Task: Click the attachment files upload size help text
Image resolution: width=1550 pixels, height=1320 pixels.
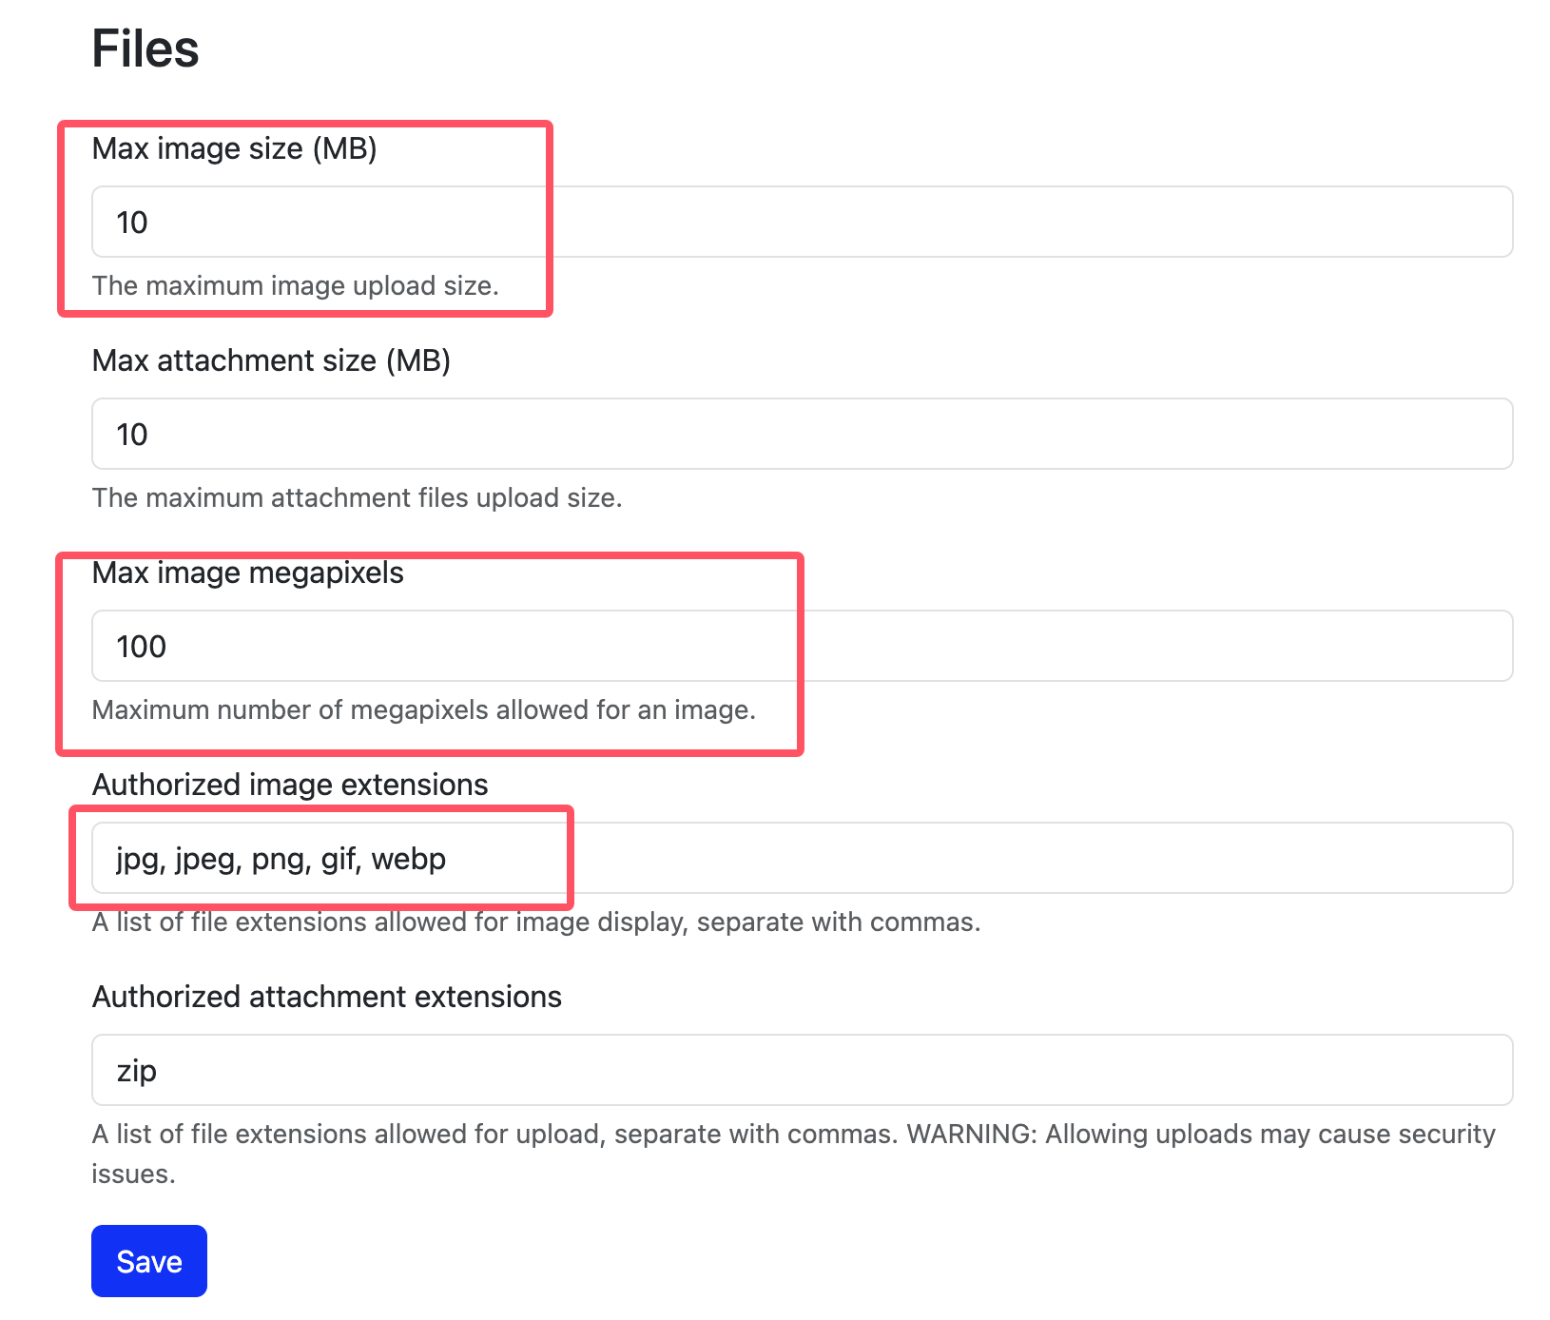Action: click(357, 497)
